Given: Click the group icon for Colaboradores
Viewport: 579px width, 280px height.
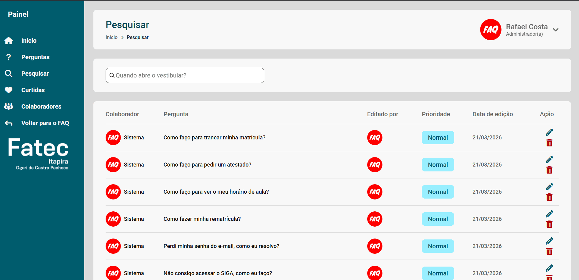Looking at the screenshot, I should [x=9, y=106].
